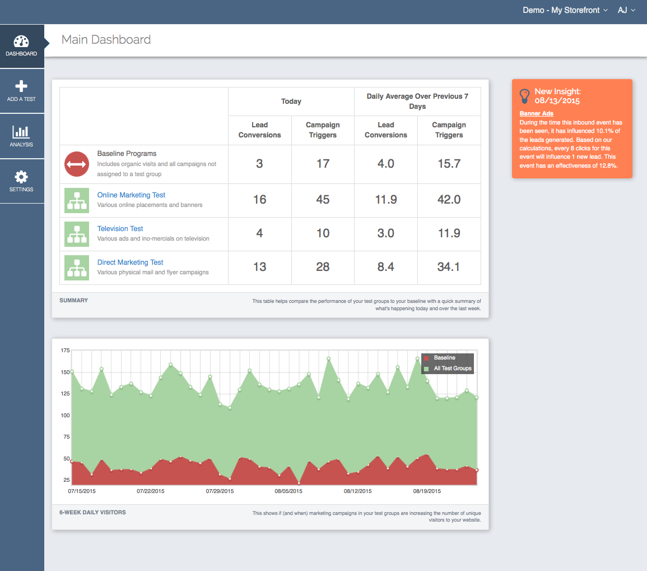The image size is (647, 571).
Task: Click the red Baseline Programs arrow icon
Action: (77, 164)
